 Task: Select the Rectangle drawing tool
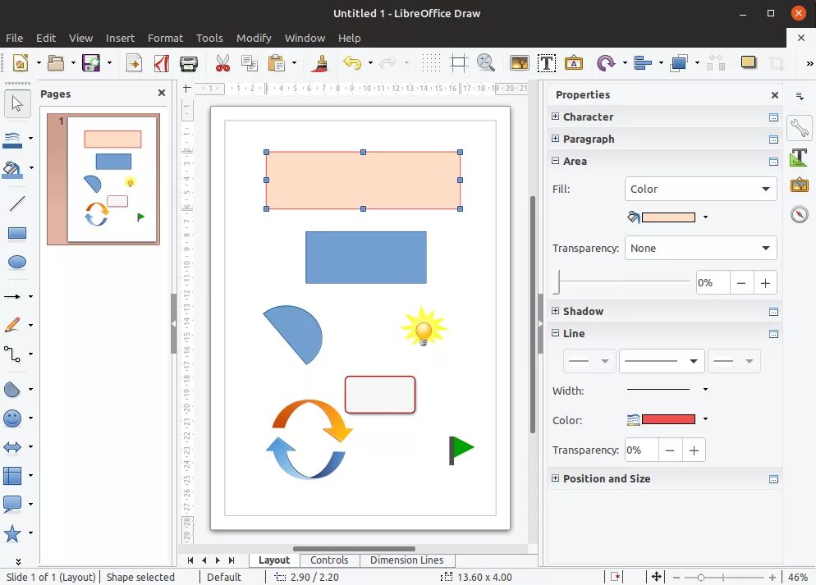(17, 233)
